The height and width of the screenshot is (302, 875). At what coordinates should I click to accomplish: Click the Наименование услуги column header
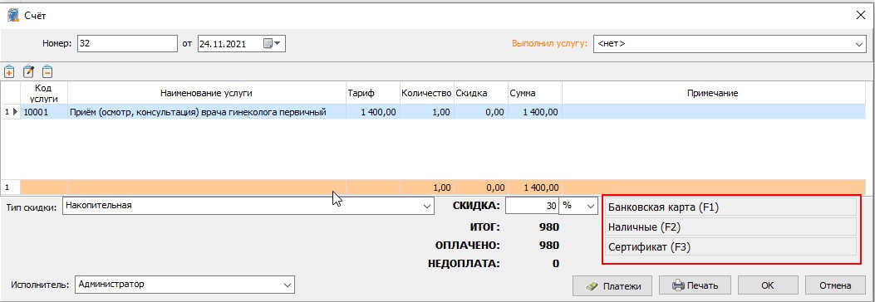pos(206,93)
